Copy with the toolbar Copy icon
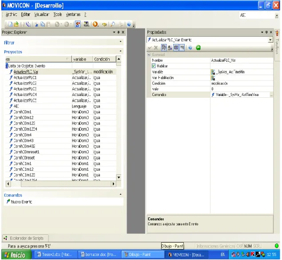 pos(43,24)
